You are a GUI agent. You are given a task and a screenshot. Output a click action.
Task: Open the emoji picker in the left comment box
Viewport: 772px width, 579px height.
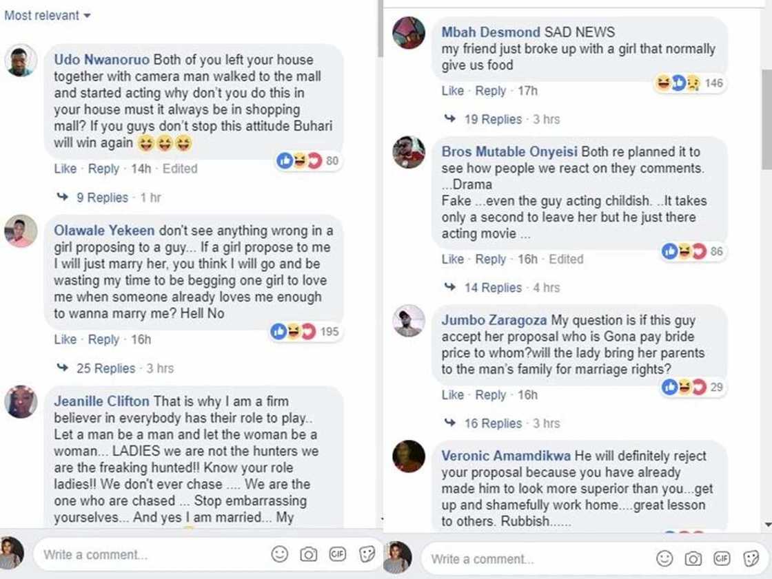(x=281, y=554)
